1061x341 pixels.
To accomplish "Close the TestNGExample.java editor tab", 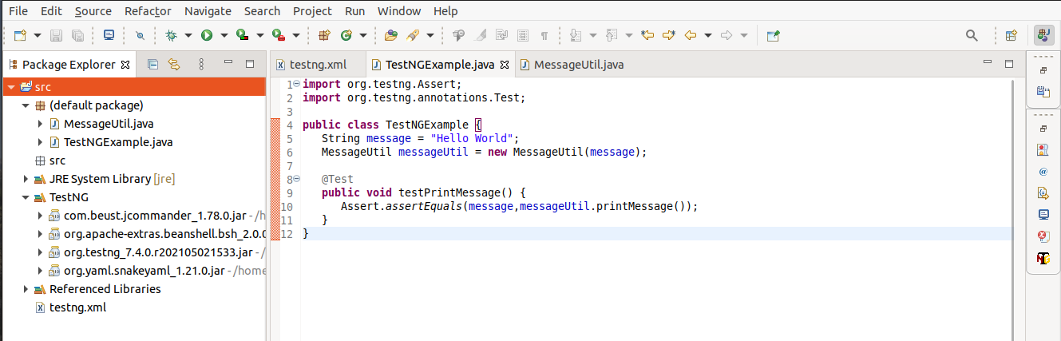I will [x=505, y=65].
